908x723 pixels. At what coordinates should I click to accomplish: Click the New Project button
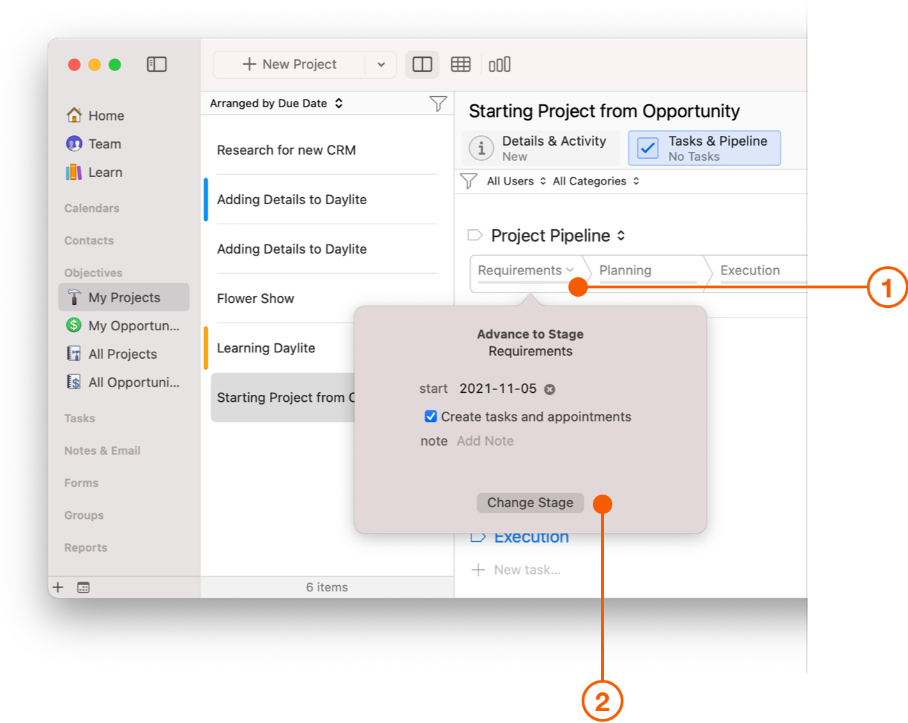289,65
